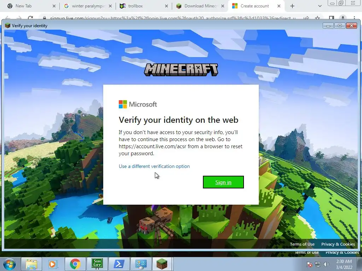This screenshot has width=362, height=271.
Task: Open the network icon in system tray
Action: coord(318,264)
